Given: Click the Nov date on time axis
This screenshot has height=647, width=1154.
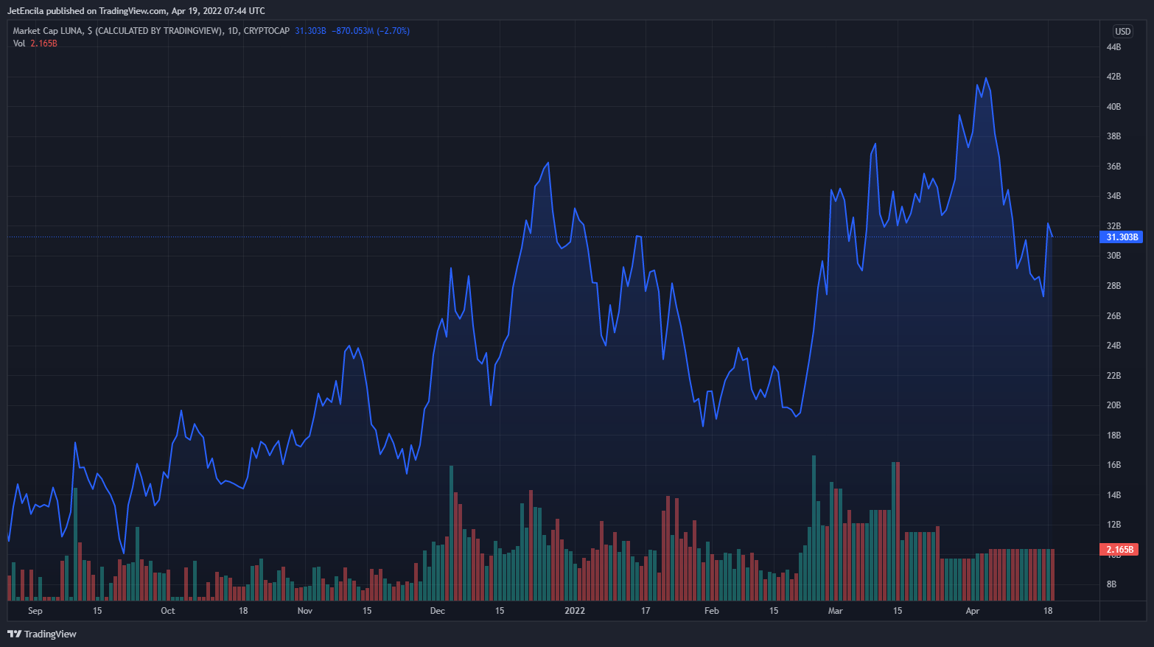Looking at the screenshot, I should point(305,611).
